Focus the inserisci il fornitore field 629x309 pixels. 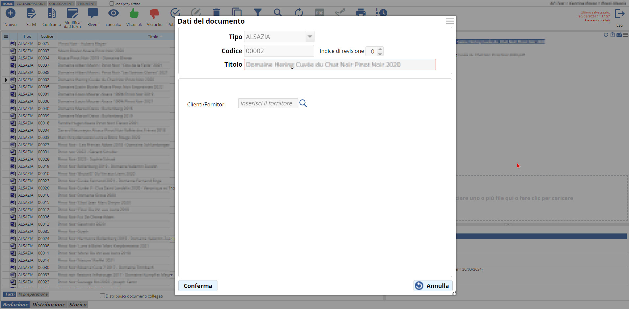pos(268,103)
